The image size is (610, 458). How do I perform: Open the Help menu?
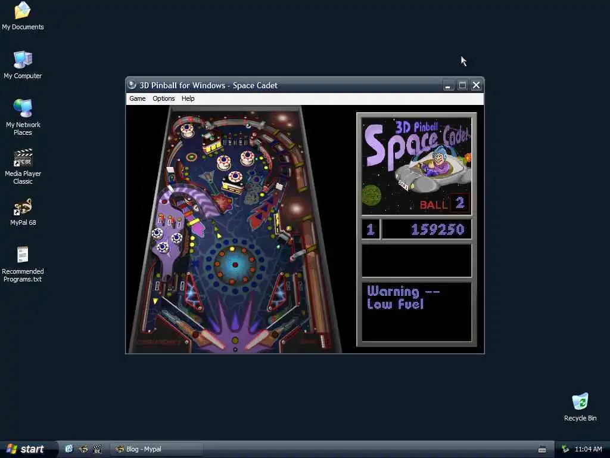[x=188, y=98]
